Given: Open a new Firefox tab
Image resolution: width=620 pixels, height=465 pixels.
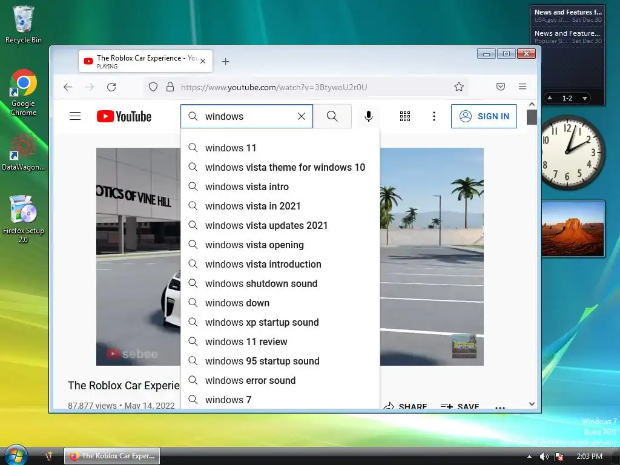Looking at the screenshot, I should [225, 62].
